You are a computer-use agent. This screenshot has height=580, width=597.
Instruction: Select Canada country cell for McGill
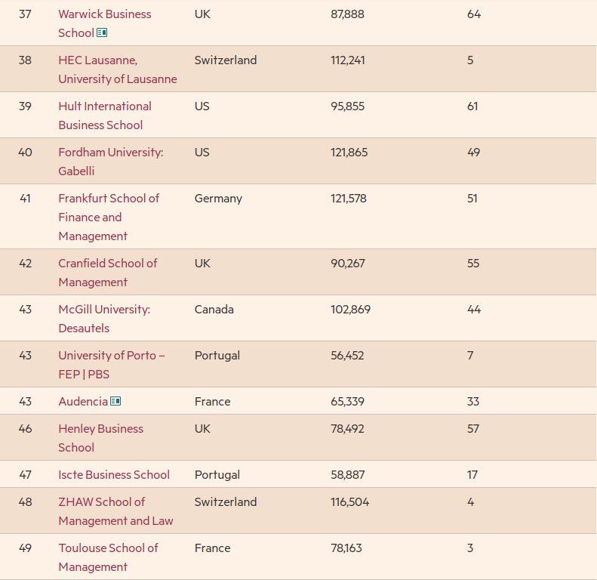tap(214, 310)
